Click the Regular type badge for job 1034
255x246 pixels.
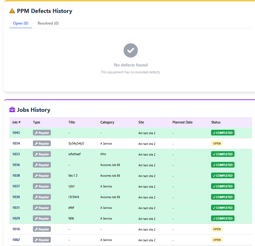42,143
